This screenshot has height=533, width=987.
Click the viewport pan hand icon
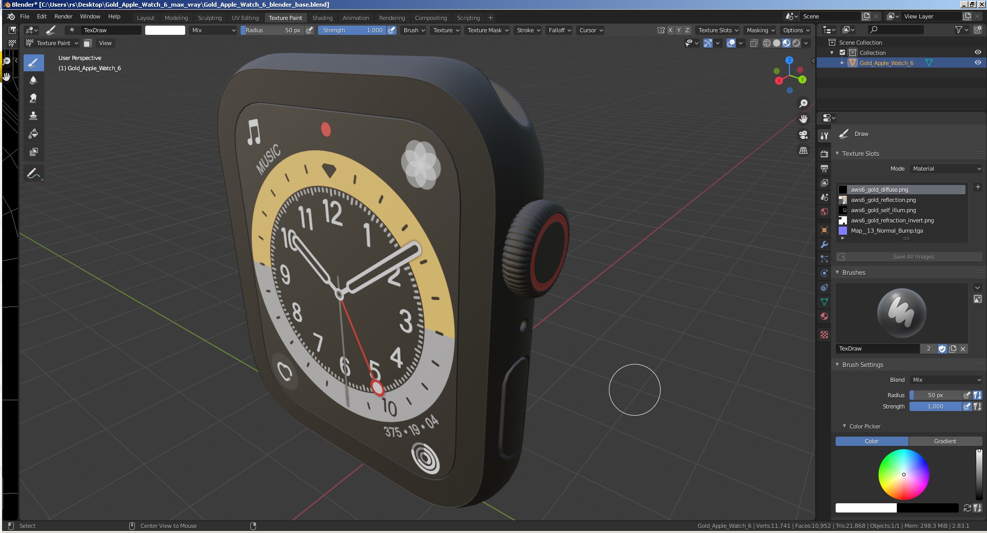803,119
